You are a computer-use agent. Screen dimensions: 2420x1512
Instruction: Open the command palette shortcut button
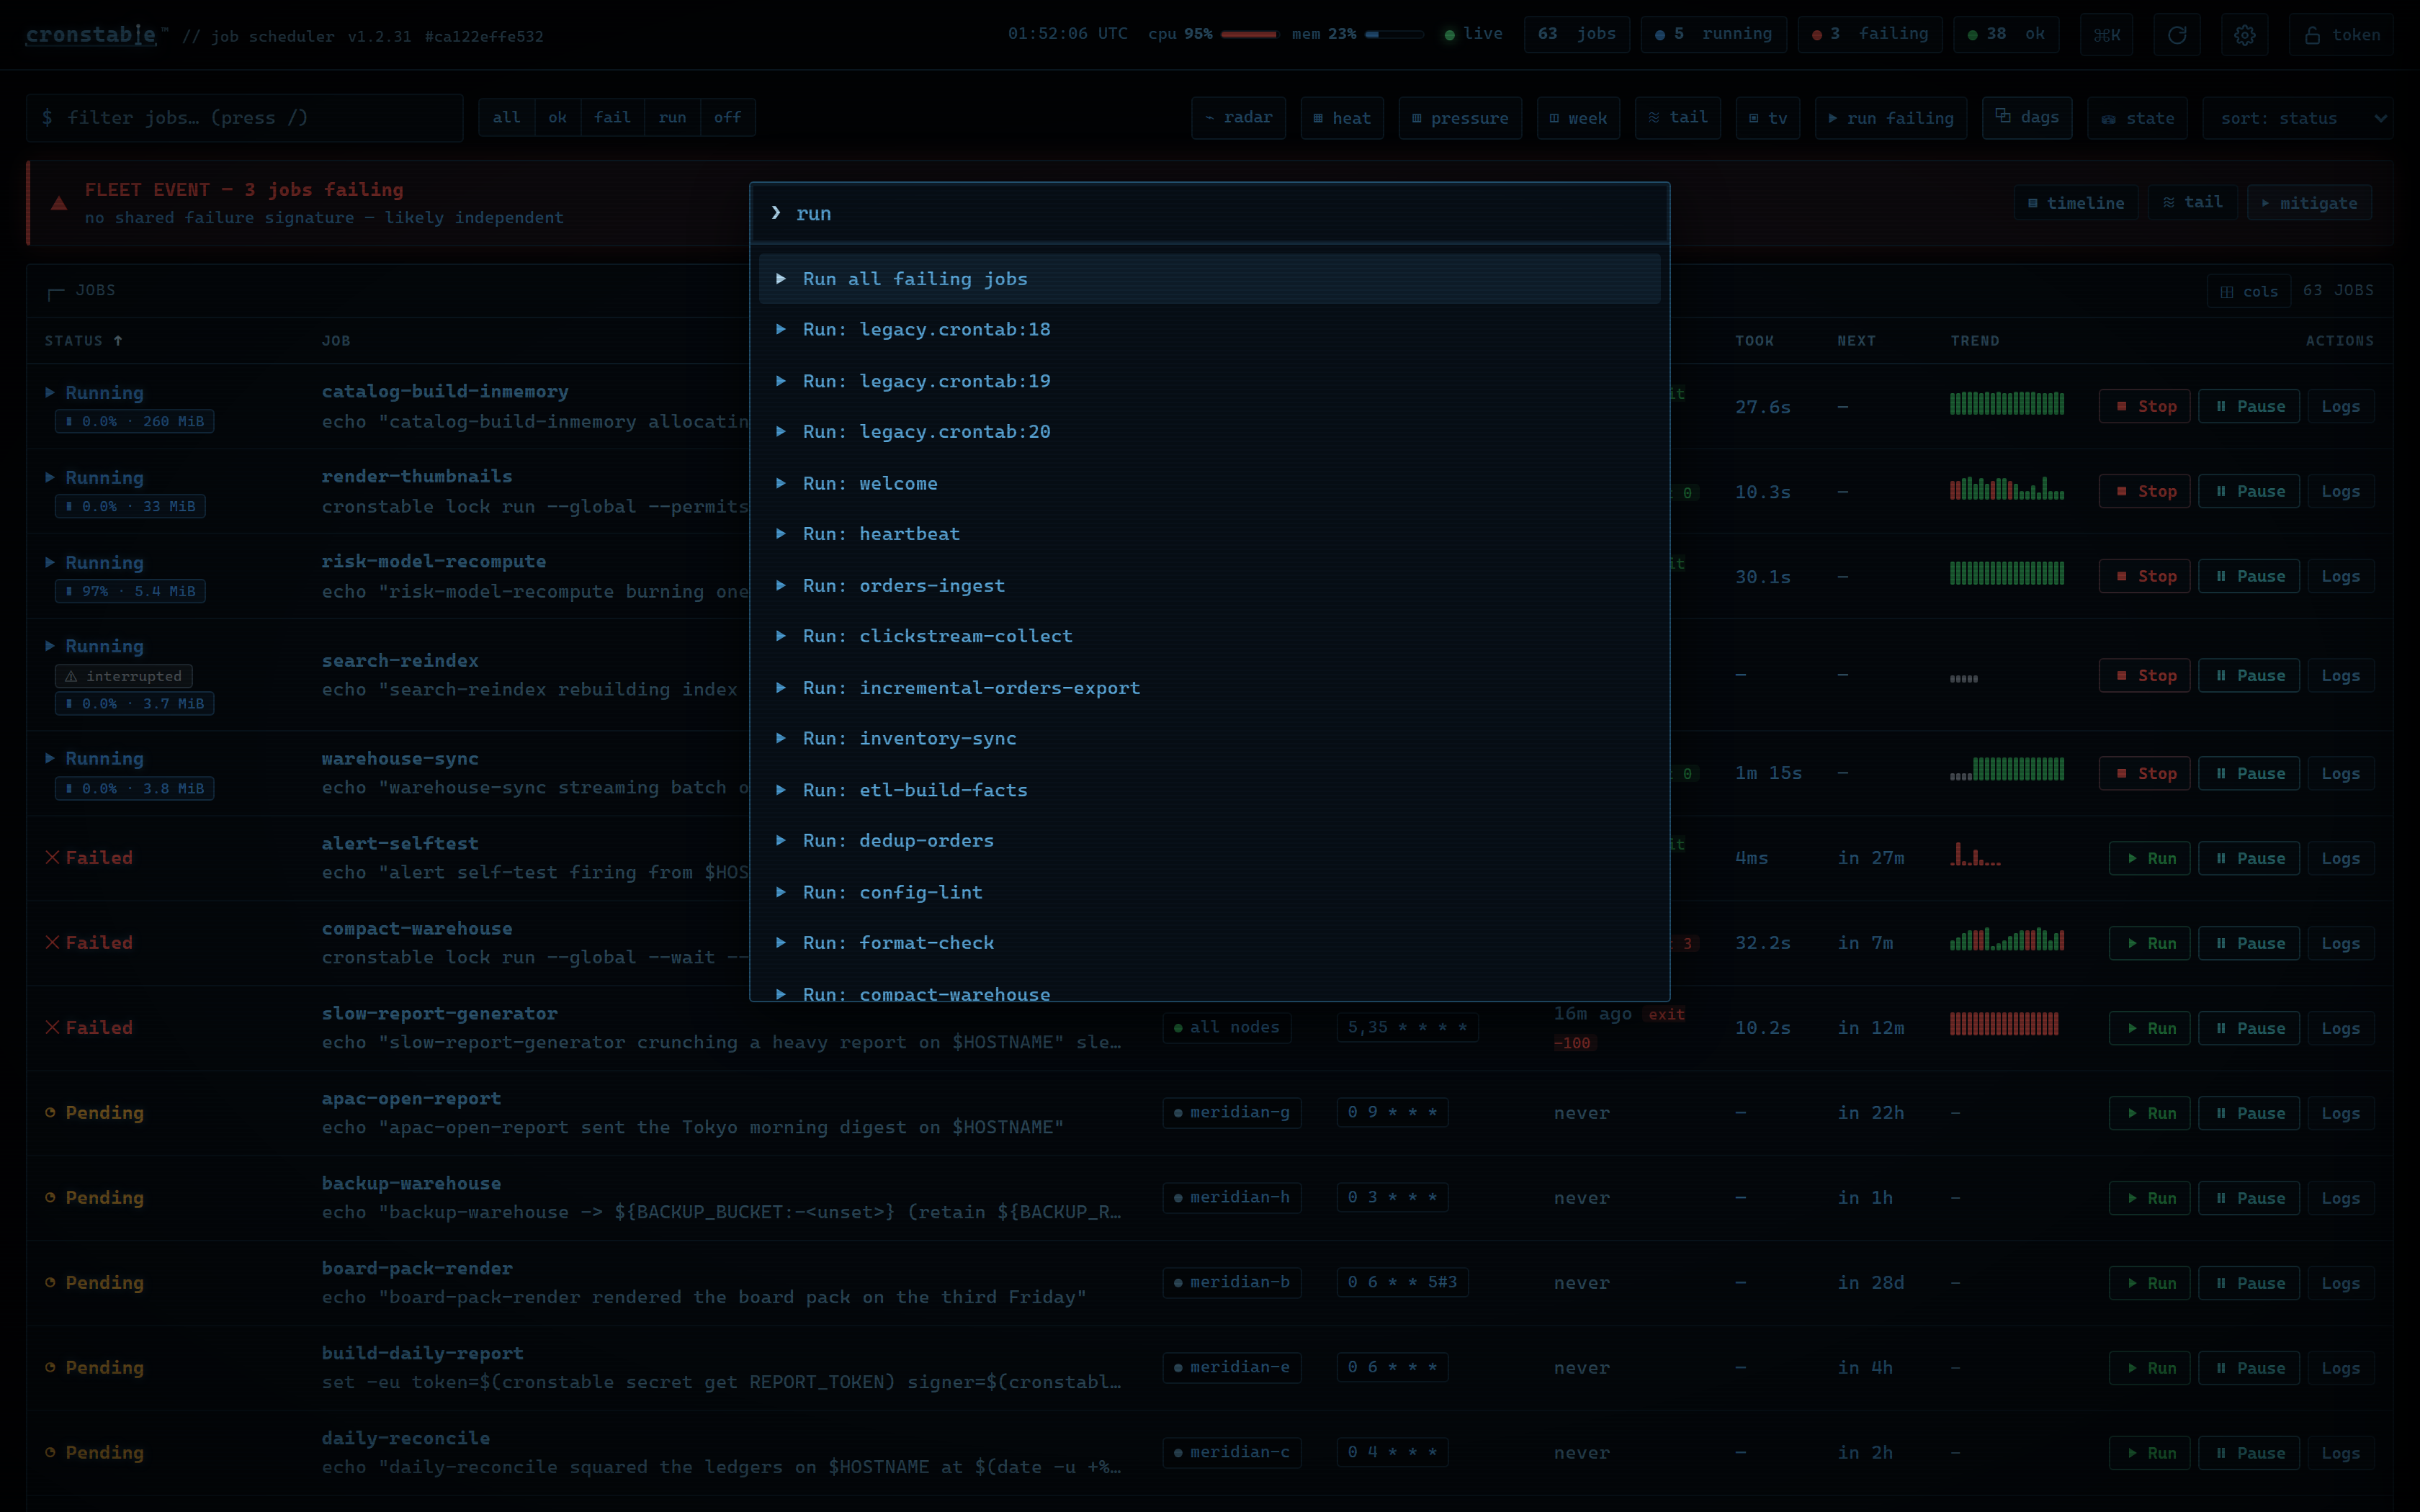tap(2107, 35)
